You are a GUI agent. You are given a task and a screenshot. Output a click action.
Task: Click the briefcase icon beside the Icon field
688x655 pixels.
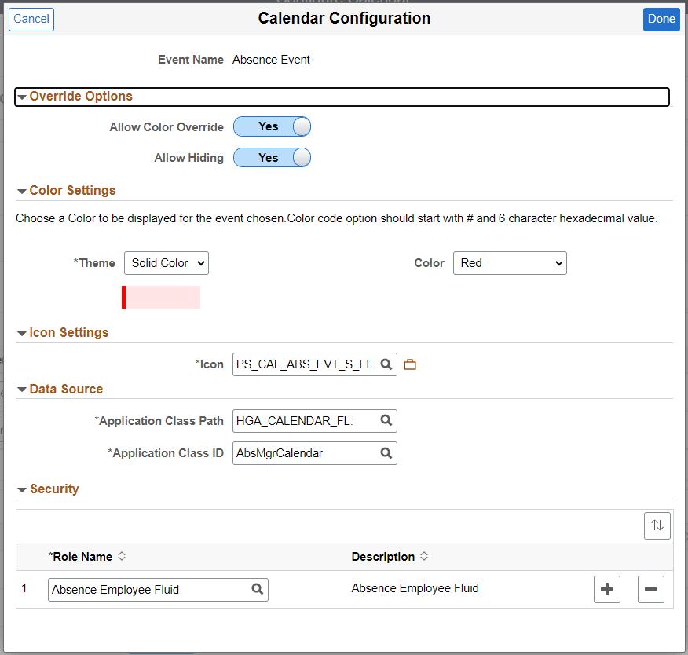(x=410, y=364)
